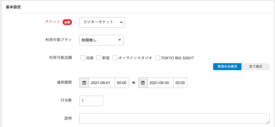The image size is (275, 127).
Task: Select the 有効のみ表示 tab
Action: (227, 67)
